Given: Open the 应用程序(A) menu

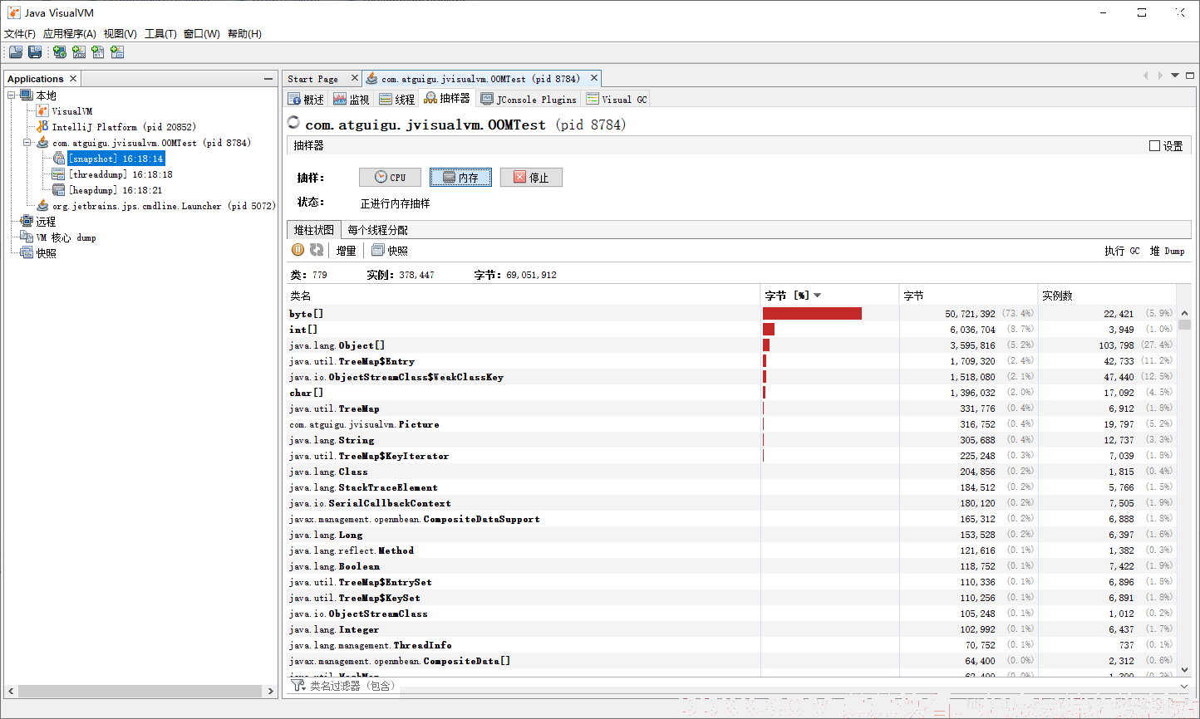Looking at the screenshot, I should [x=70, y=34].
